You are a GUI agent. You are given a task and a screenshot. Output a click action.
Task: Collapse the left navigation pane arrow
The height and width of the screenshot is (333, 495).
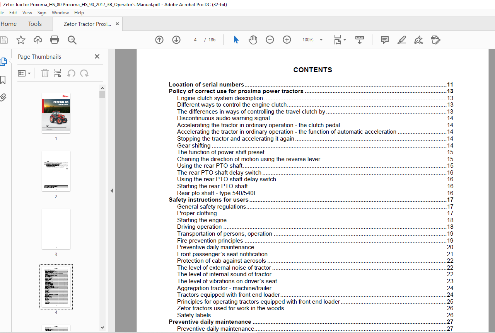tap(112, 190)
